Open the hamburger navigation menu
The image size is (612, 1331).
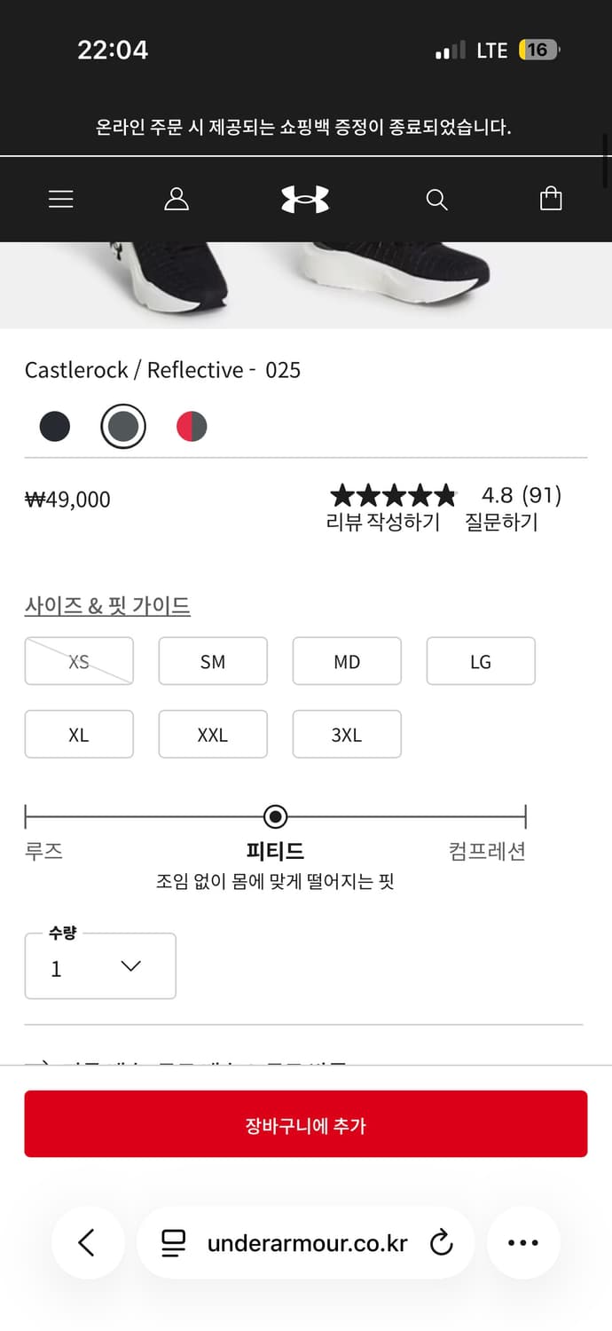(60, 199)
